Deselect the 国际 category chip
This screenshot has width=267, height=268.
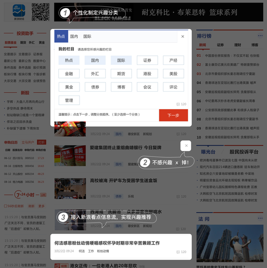pos(121,60)
